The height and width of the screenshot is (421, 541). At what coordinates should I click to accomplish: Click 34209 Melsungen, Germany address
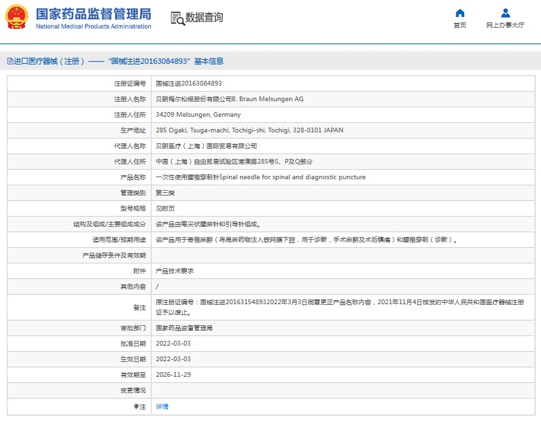point(198,115)
